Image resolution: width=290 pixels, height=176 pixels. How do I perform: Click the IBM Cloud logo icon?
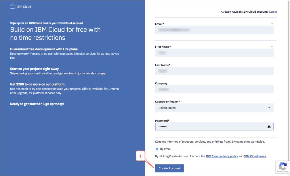pos(12,6)
